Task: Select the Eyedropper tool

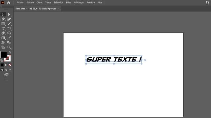Action: tap(9, 38)
